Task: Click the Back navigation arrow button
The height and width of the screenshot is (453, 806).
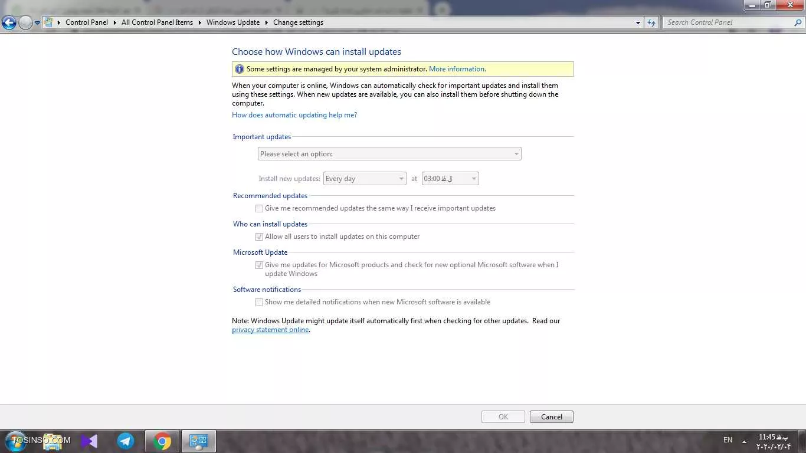Action: click(x=9, y=22)
